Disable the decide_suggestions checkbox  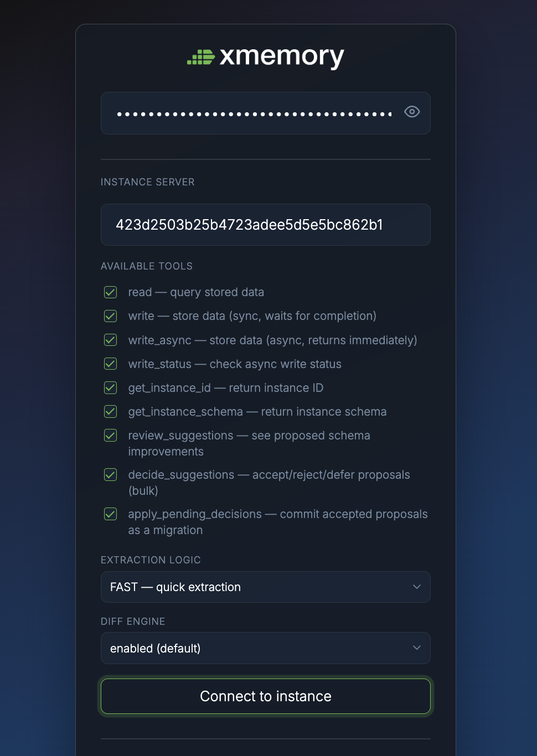click(x=111, y=475)
